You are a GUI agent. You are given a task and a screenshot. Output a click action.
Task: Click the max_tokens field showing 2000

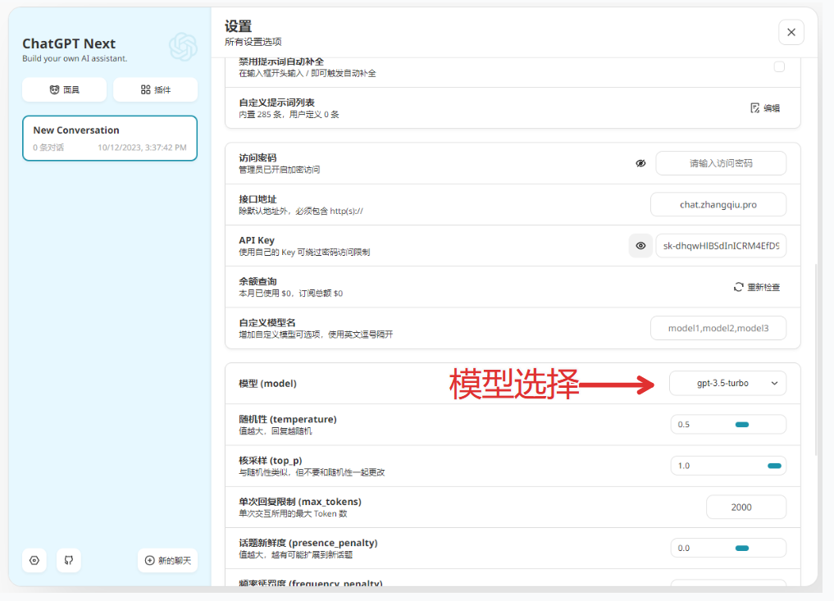(x=745, y=507)
